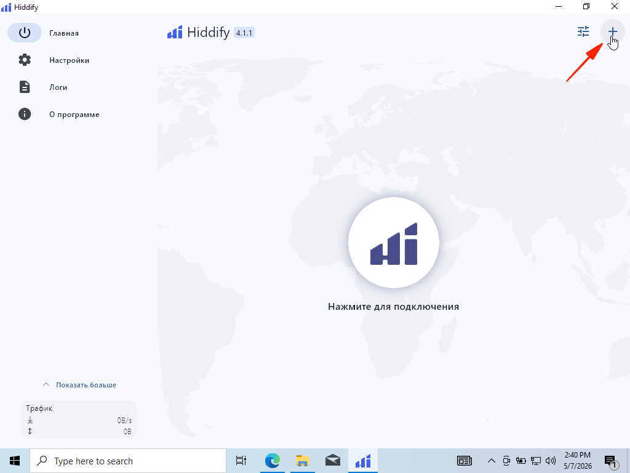Click the chevron next to Показать больше
Viewport: 630px width, 473px height.
[x=46, y=384]
